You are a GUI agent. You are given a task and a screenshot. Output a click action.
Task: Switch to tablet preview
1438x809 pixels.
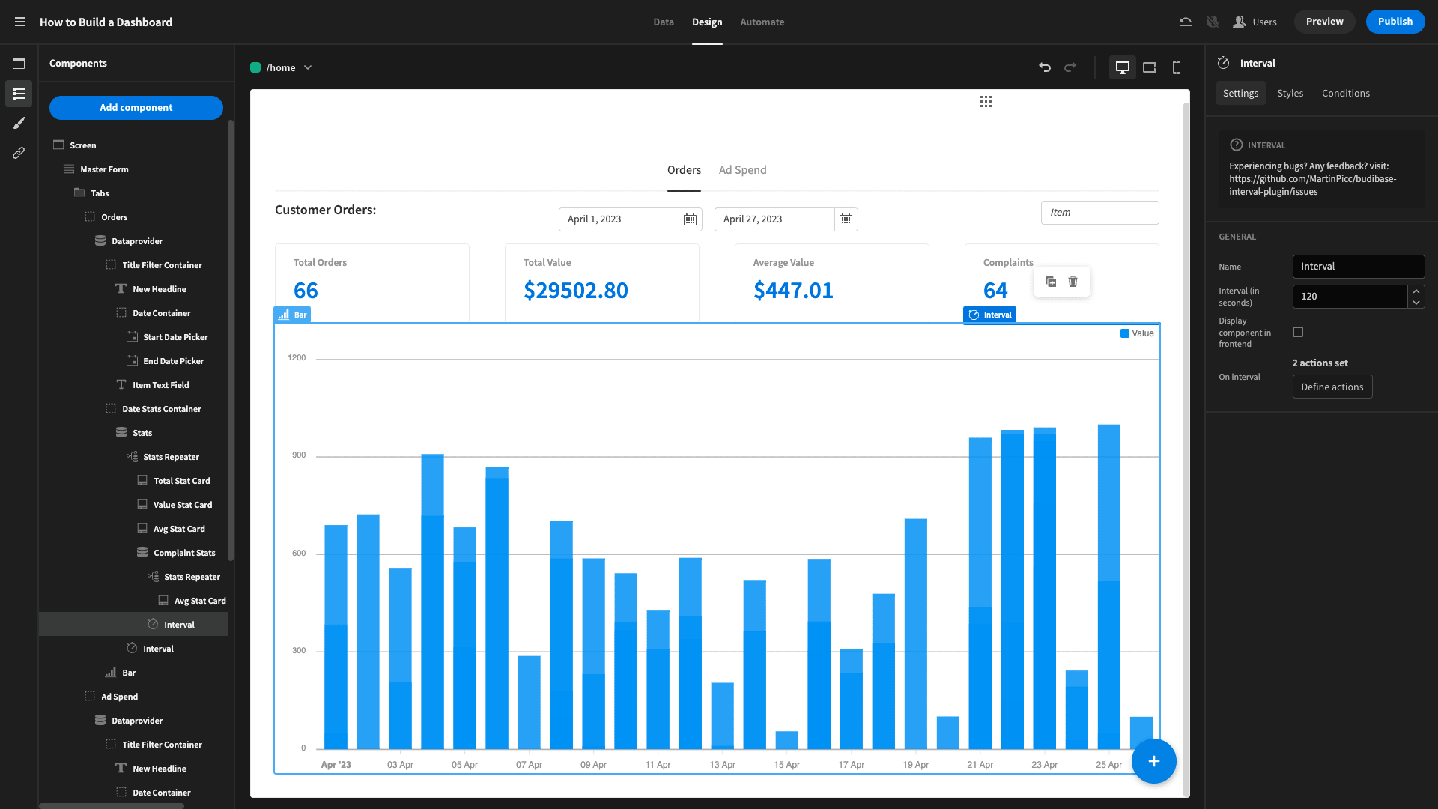[x=1150, y=67]
